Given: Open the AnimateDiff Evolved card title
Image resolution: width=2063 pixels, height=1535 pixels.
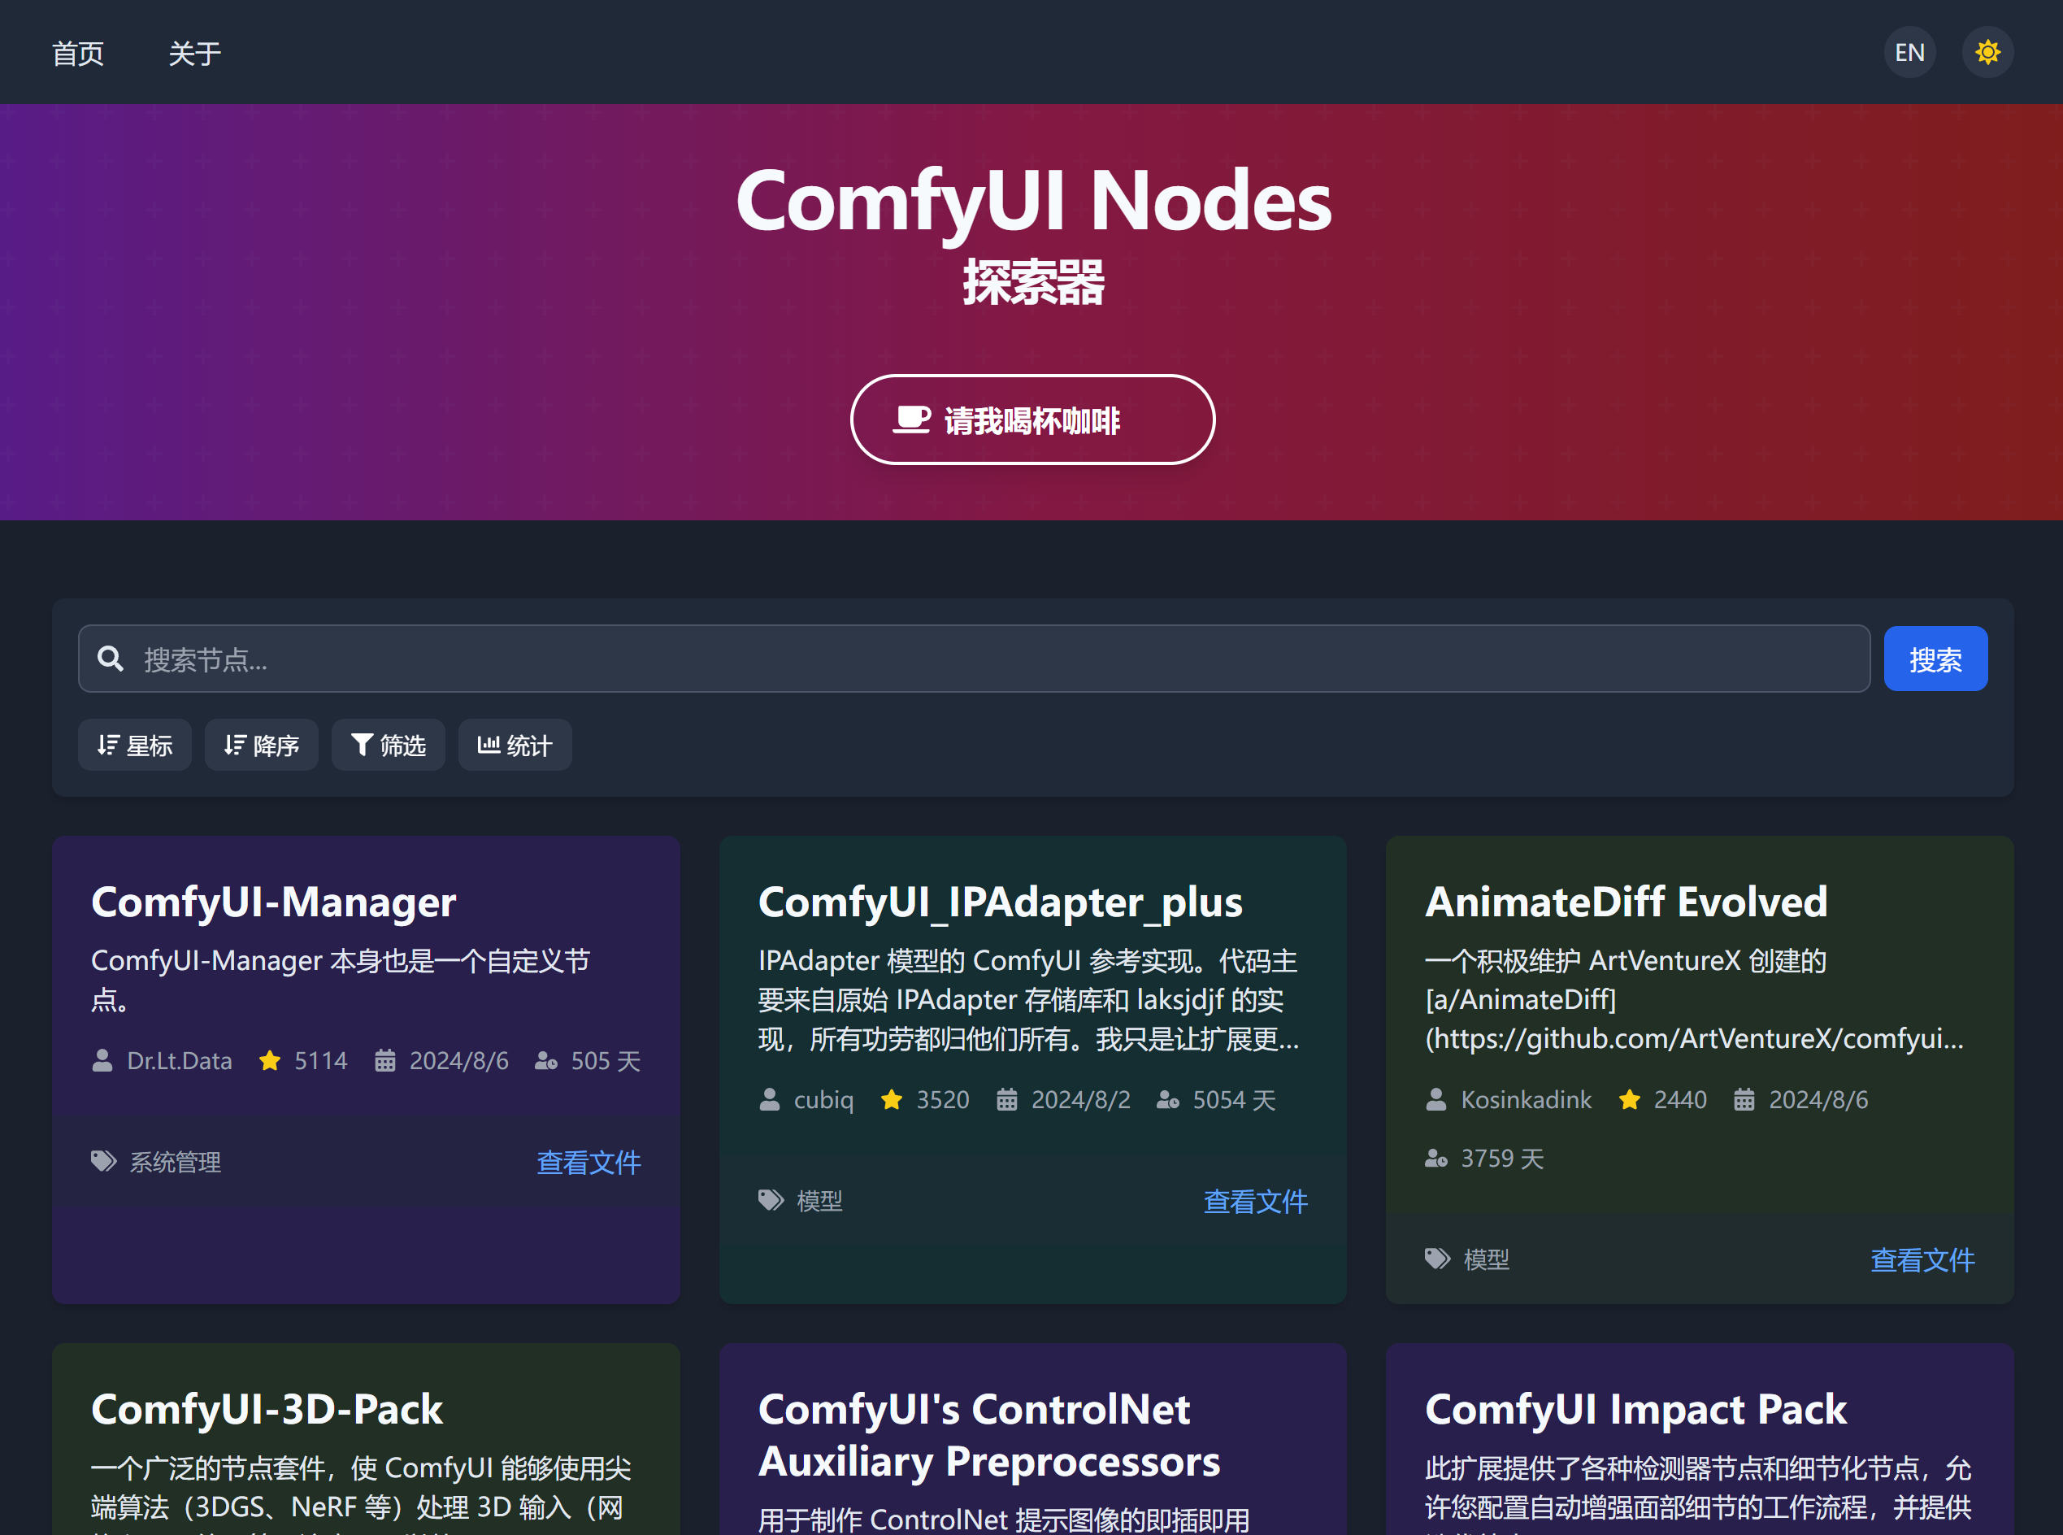Looking at the screenshot, I should point(1626,902).
